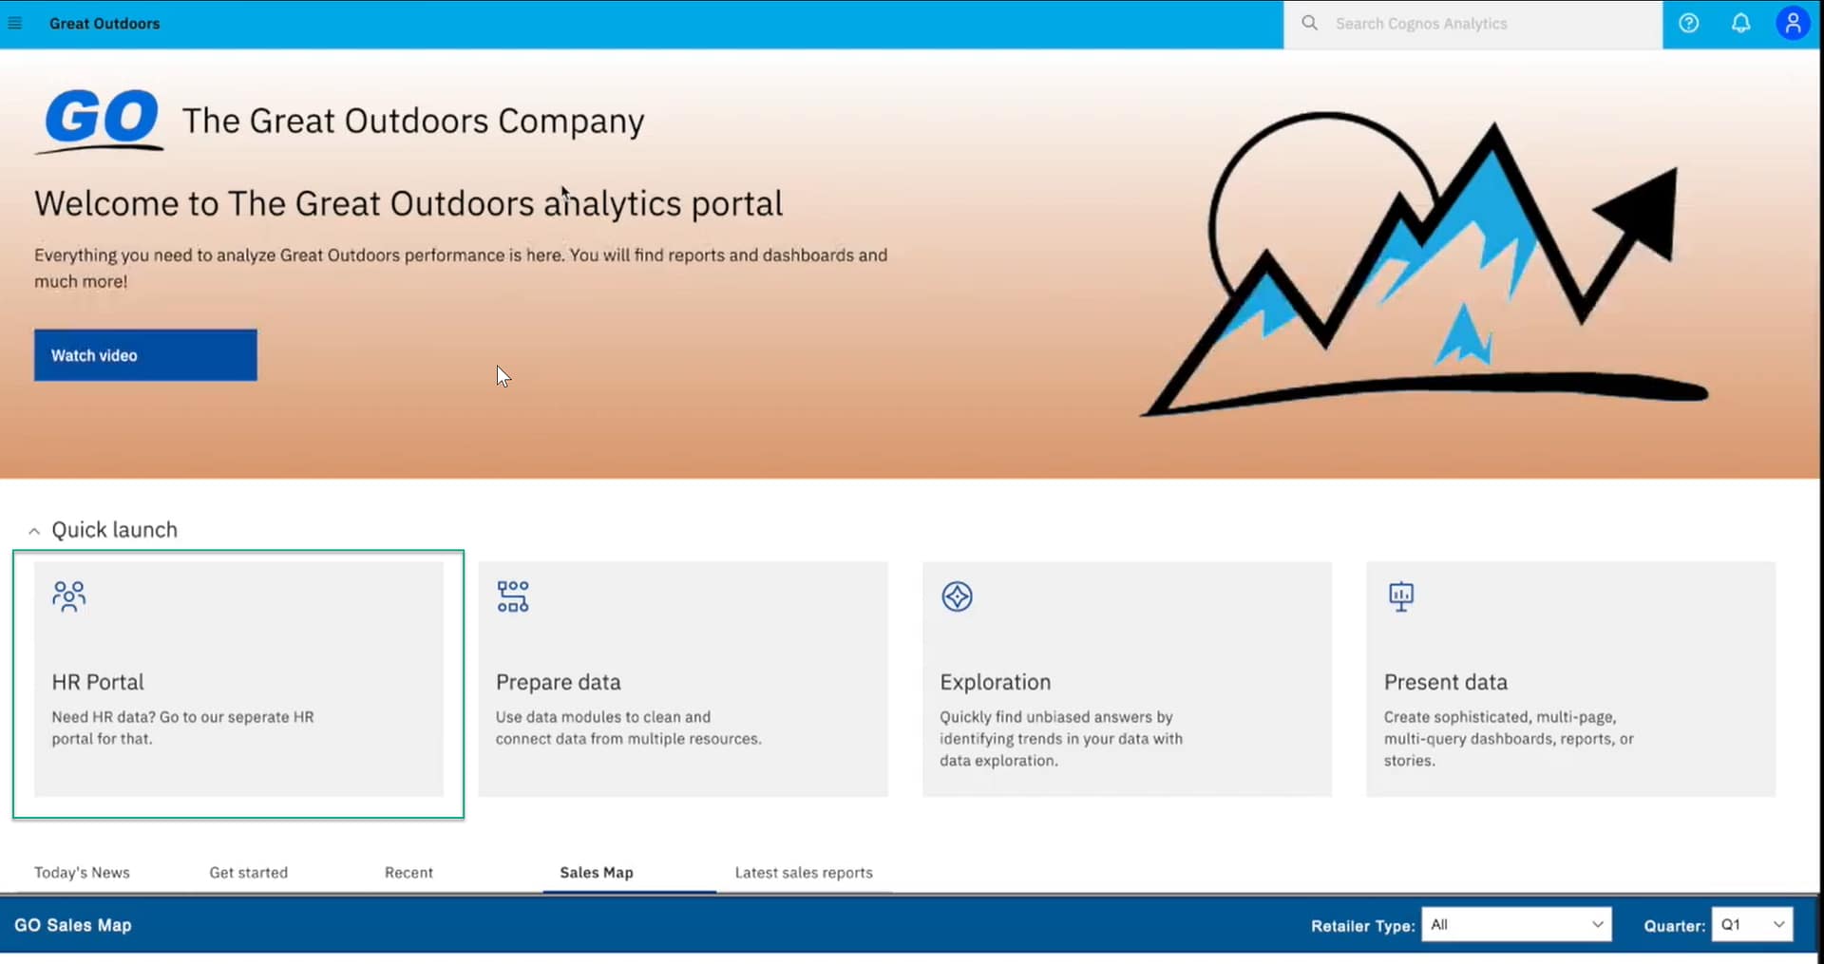Open the user profile icon
The image size is (1824, 964).
click(1792, 24)
